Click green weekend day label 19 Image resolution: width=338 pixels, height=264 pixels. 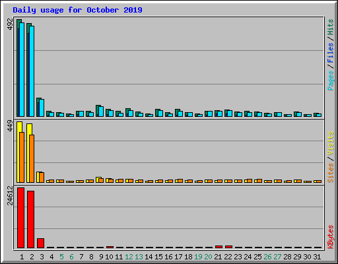(198, 257)
